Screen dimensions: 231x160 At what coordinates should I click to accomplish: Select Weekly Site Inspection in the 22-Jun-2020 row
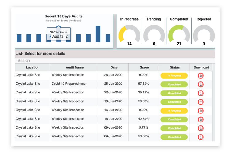68,92
